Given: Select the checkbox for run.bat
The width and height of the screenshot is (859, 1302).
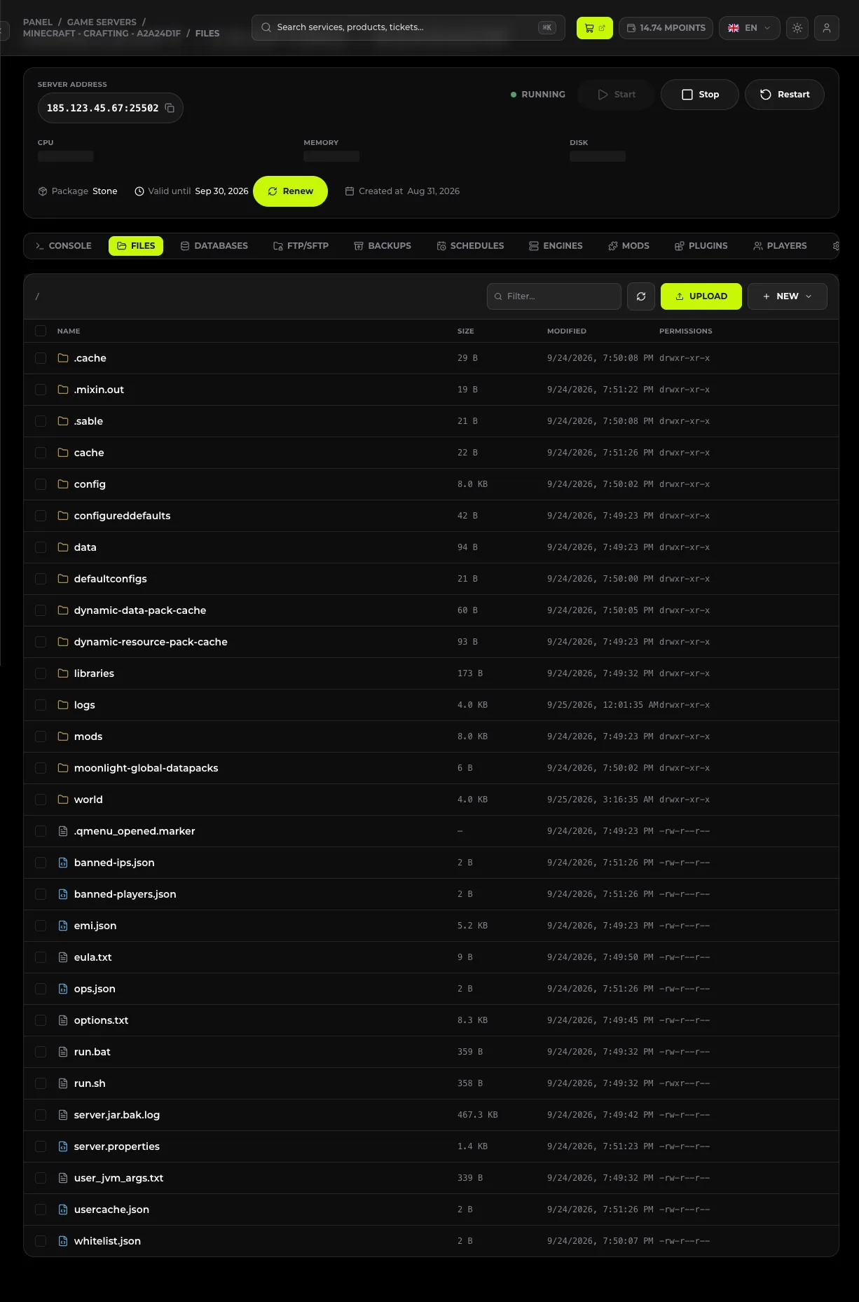Looking at the screenshot, I should 41,1052.
